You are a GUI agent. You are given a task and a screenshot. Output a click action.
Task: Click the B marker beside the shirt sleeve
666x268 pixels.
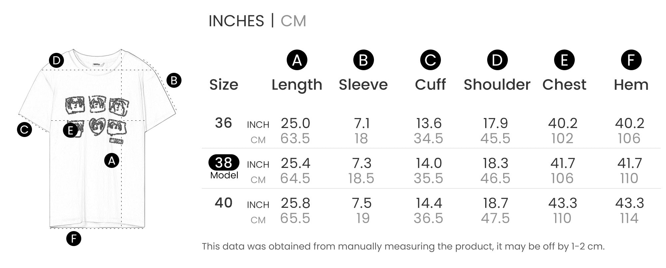tap(174, 80)
